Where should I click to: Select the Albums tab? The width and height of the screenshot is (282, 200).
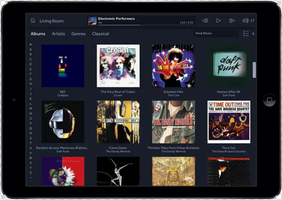(x=38, y=34)
